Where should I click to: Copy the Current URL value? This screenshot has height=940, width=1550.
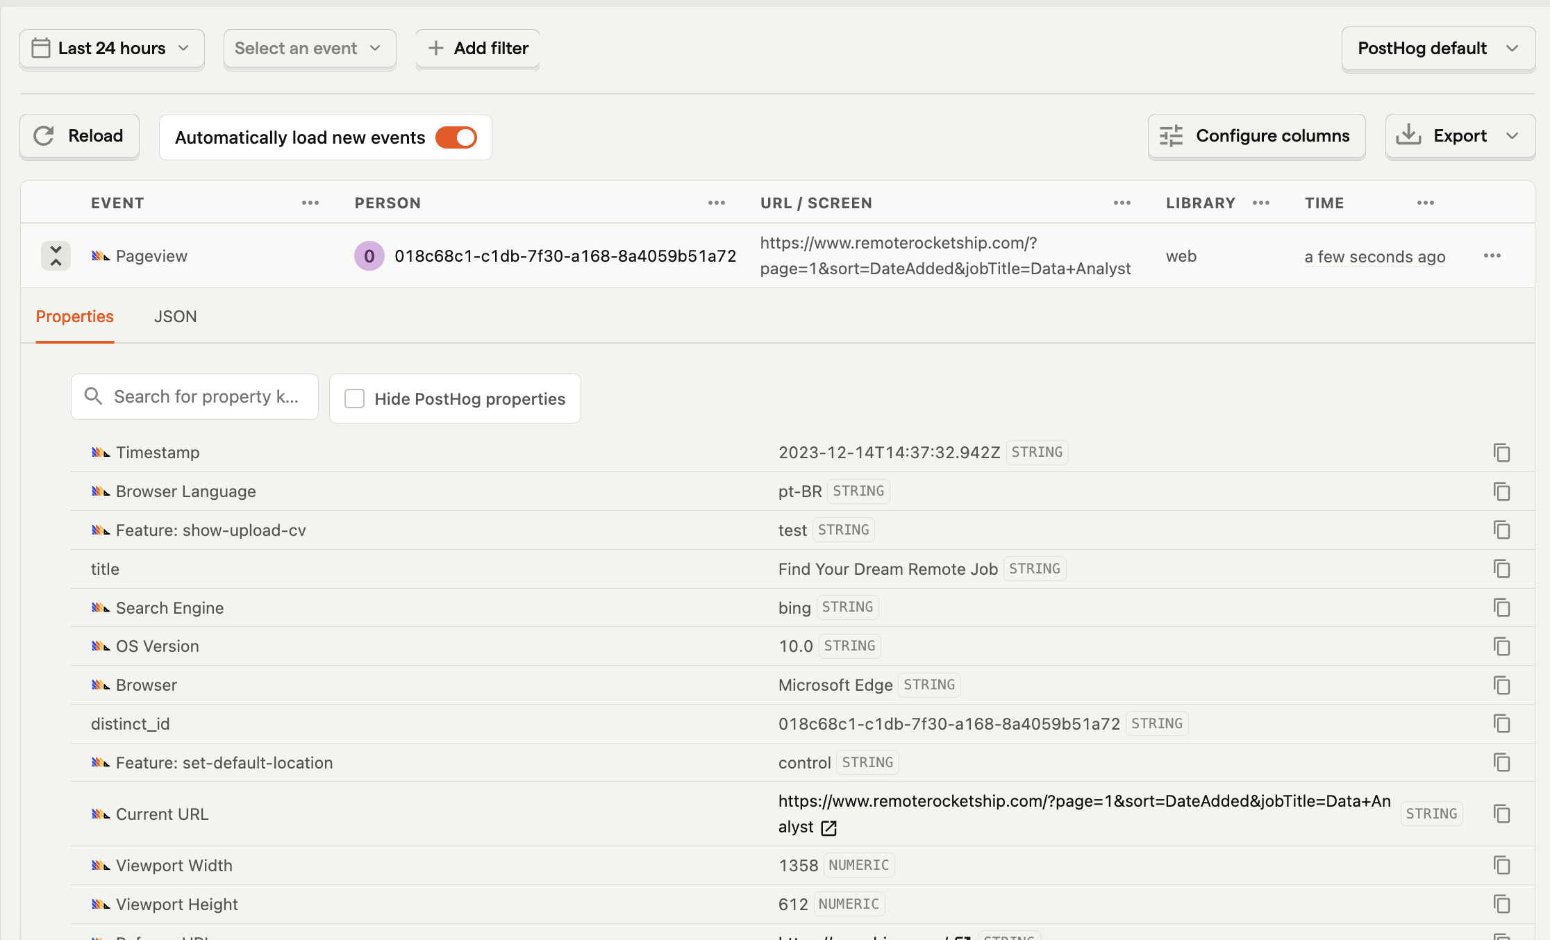click(1501, 814)
